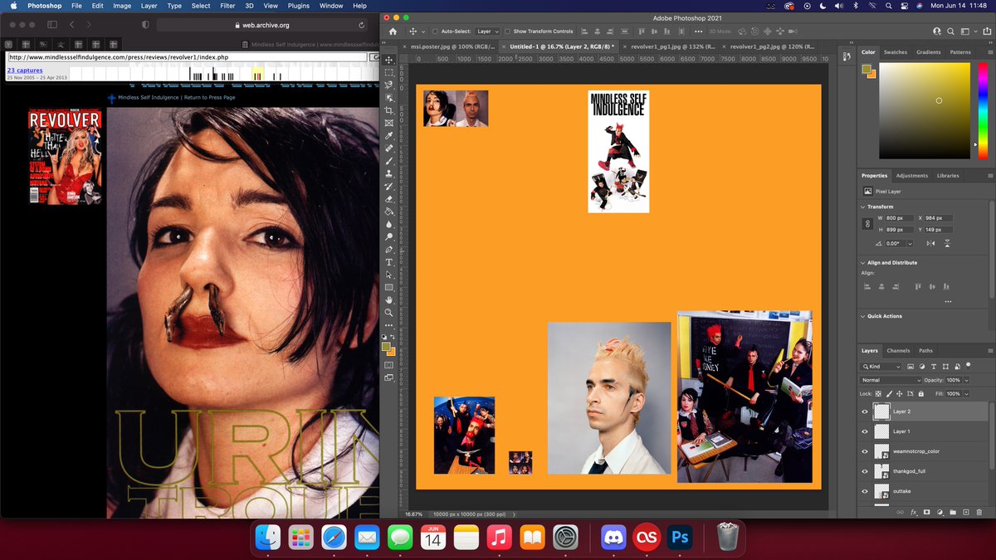The image size is (996, 560).
Task: Enable Show Transform Controls checkbox
Action: [507, 32]
